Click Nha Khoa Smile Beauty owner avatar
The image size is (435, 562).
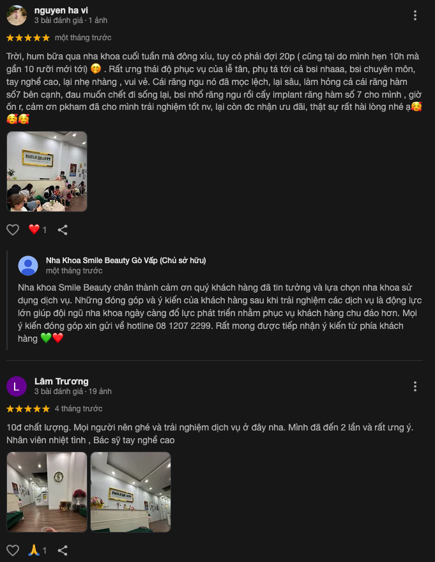tap(28, 266)
